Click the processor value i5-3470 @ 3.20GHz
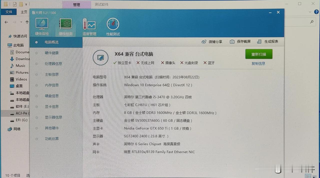This screenshot has height=178, width=320. tap(158, 97)
